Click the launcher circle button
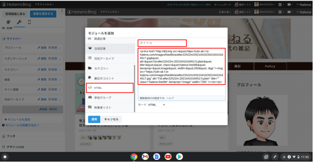This screenshot has height=163, width=314. click(x=5, y=157)
